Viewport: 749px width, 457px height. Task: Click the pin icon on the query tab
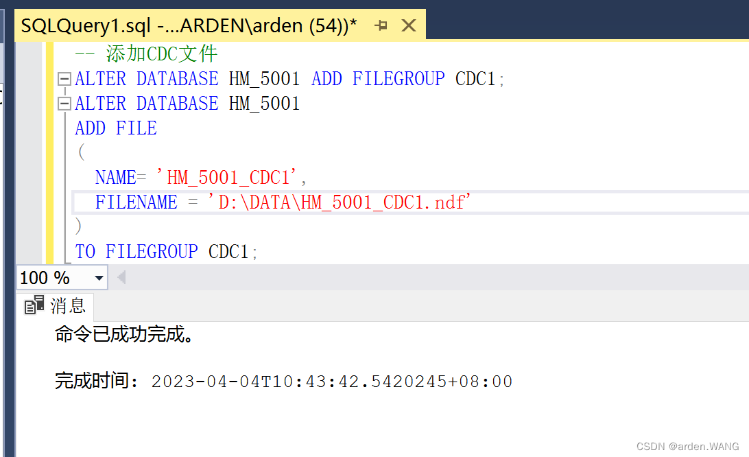pyautogui.click(x=381, y=25)
